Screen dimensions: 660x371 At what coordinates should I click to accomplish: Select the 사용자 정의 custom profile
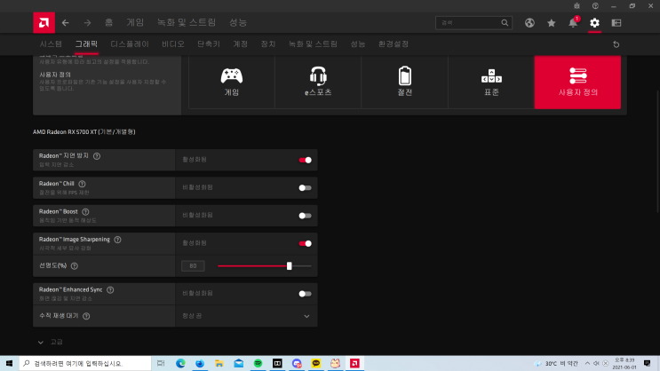[577, 82]
